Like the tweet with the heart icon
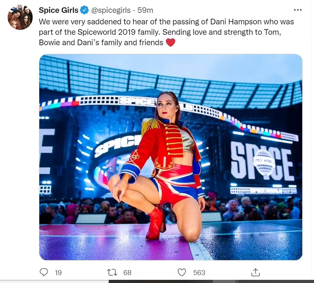Image resolution: width=314 pixels, height=283 pixels. (181, 272)
